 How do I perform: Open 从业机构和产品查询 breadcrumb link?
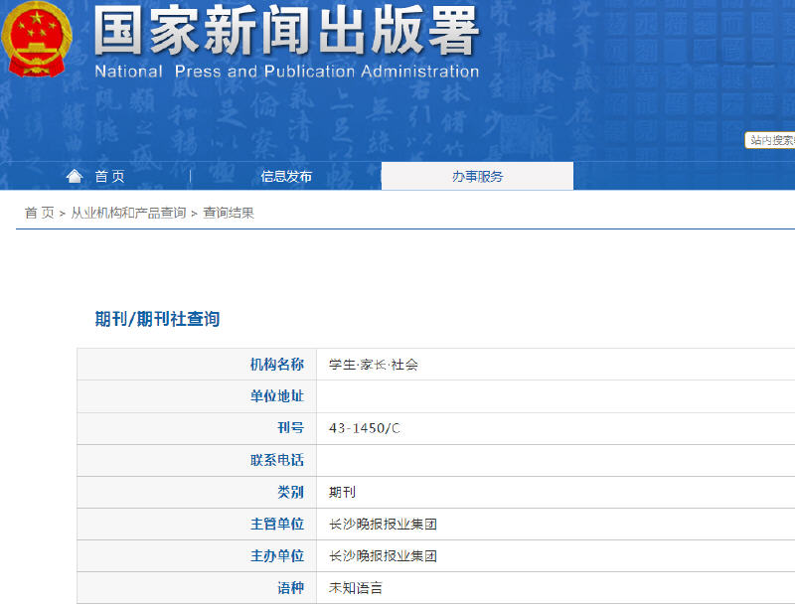pos(128,213)
